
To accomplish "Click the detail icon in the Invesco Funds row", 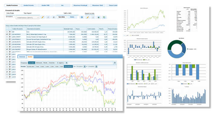I will (x=10, y=37).
